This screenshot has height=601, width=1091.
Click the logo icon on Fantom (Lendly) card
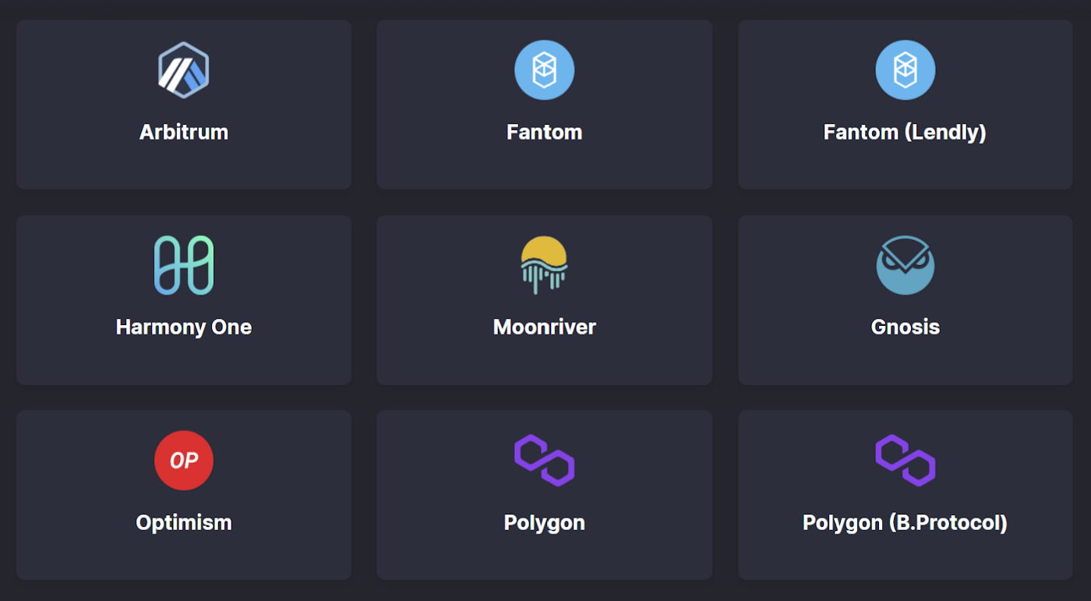click(x=905, y=70)
